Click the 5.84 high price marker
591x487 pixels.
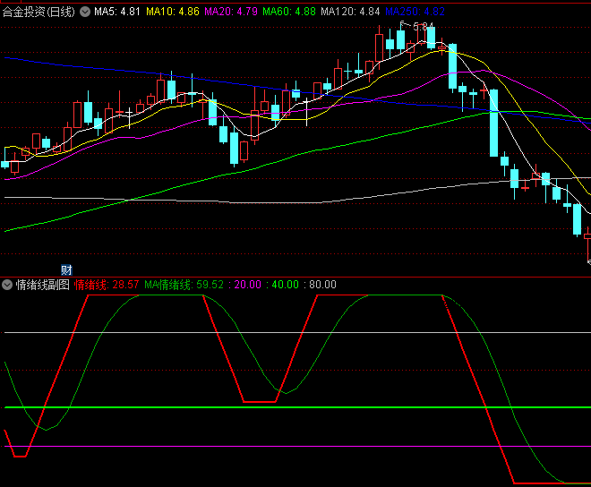tap(423, 27)
